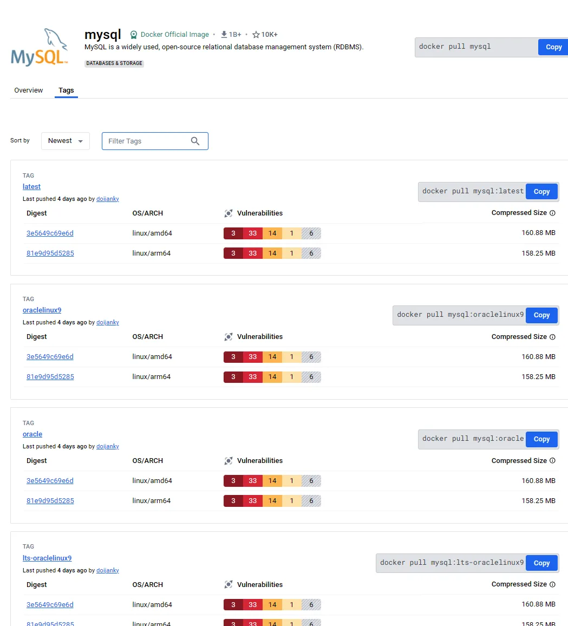Click medium count 14 for oraclelinux9 linux/amd64
The height and width of the screenshot is (626, 568).
[272, 356]
